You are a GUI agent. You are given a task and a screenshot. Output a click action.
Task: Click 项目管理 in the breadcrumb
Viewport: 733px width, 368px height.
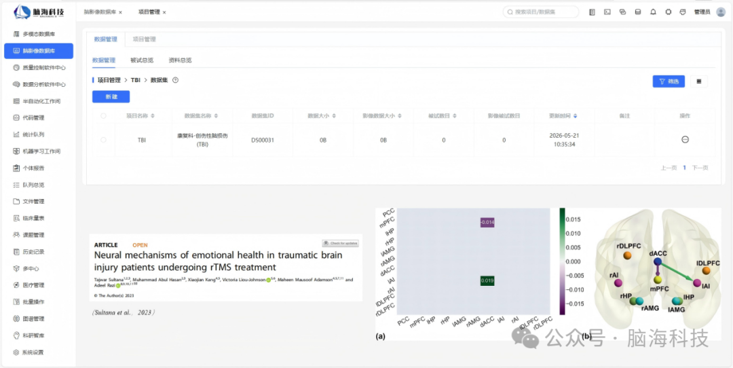tap(109, 80)
